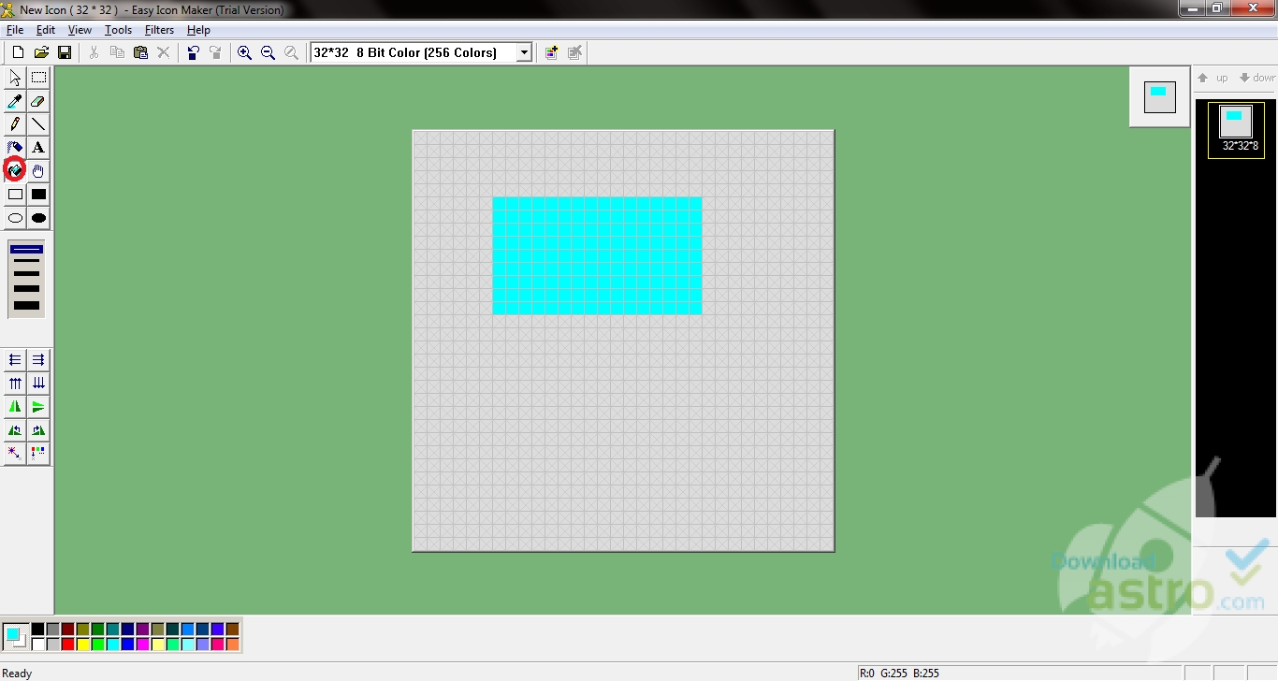This screenshot has width=1278, height=681.
Task: Choose the Line drawing tool
Action: tap(37, 123)
